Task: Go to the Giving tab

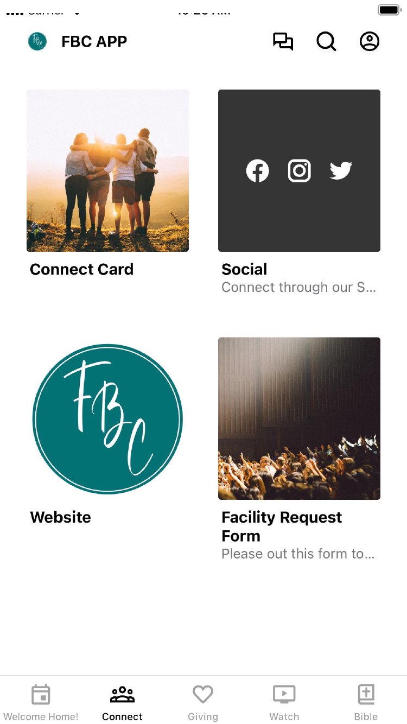Action: pos(203,702)
